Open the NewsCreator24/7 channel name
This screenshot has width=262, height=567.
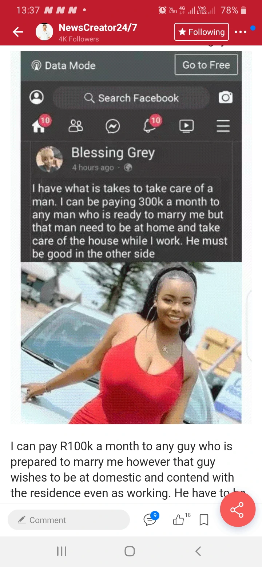(98, 28)
